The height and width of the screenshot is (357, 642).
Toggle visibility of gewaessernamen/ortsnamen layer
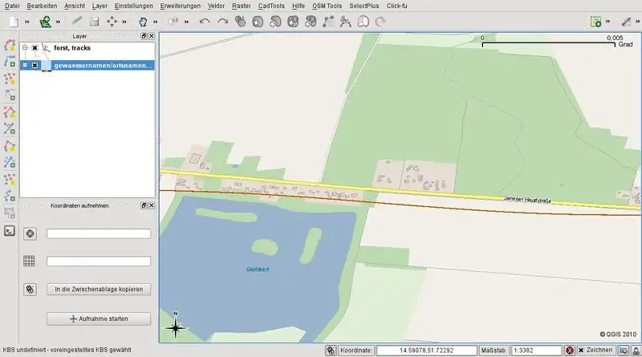35,65
